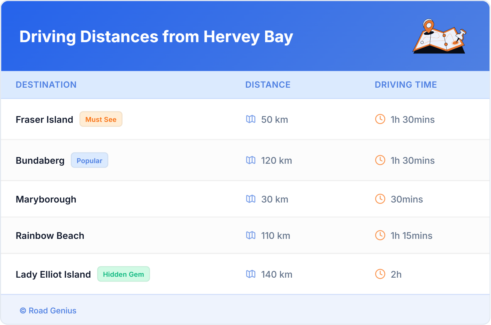Click the Driving Distances from Hervey Bay title
This screenshot has width=491, height=325.
click(156, 37)
